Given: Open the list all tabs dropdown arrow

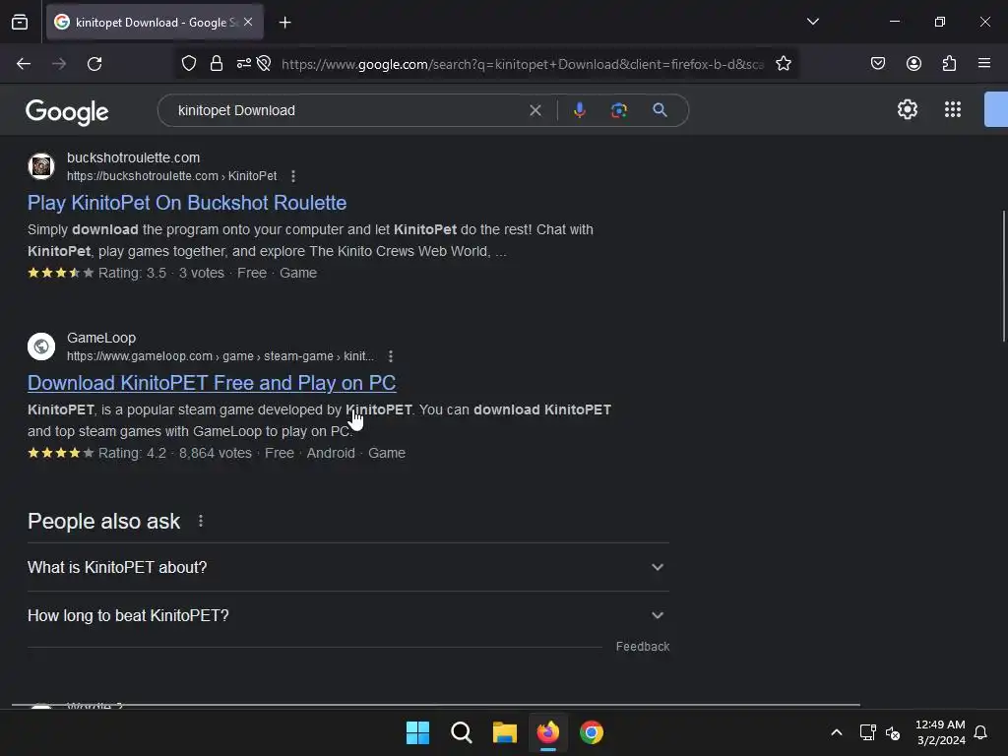Looking at the screenshot, I should (x=812, y=22).
